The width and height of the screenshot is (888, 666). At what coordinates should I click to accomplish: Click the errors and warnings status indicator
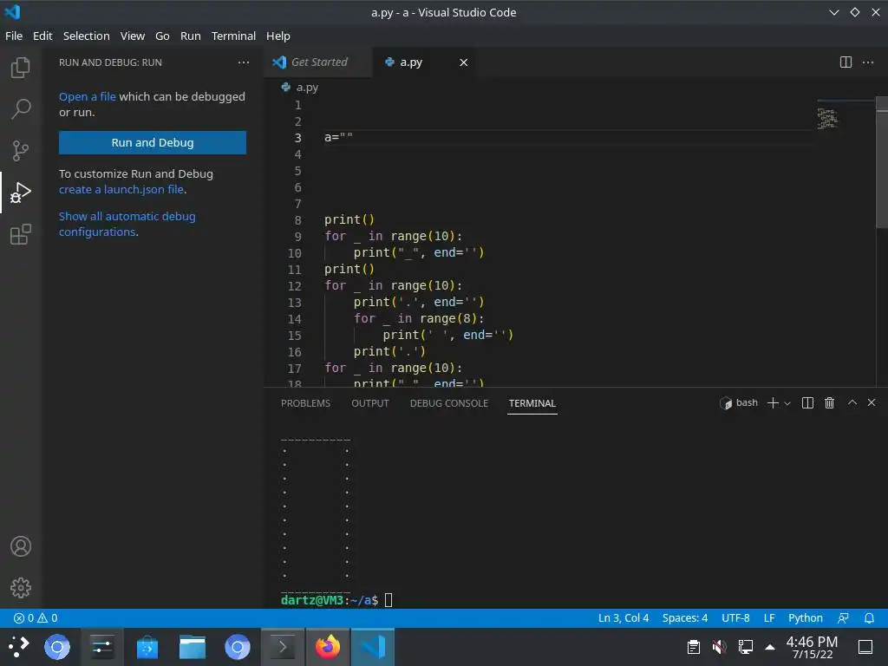click(x=35, y=617)
